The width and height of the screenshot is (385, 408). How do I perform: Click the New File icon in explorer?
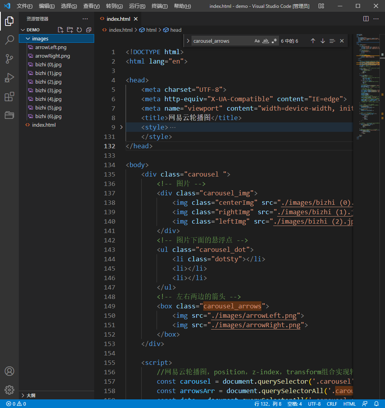pyautogui.click(x=60, y=30)
